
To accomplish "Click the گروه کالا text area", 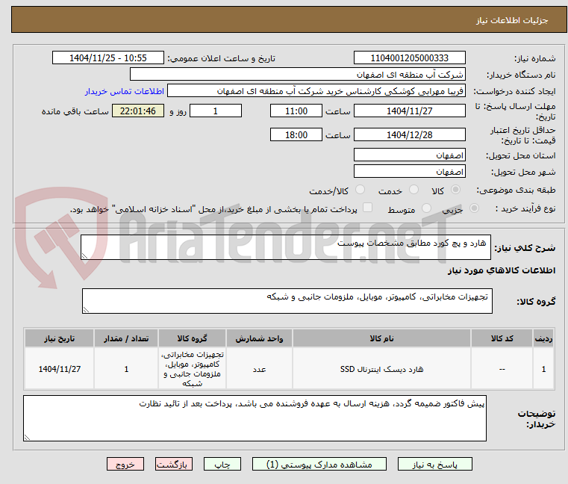I will point(287,301).
